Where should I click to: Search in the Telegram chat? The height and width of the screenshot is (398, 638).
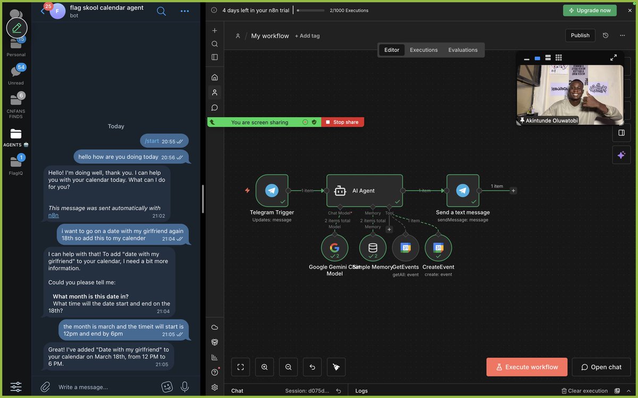coord(162,11)
